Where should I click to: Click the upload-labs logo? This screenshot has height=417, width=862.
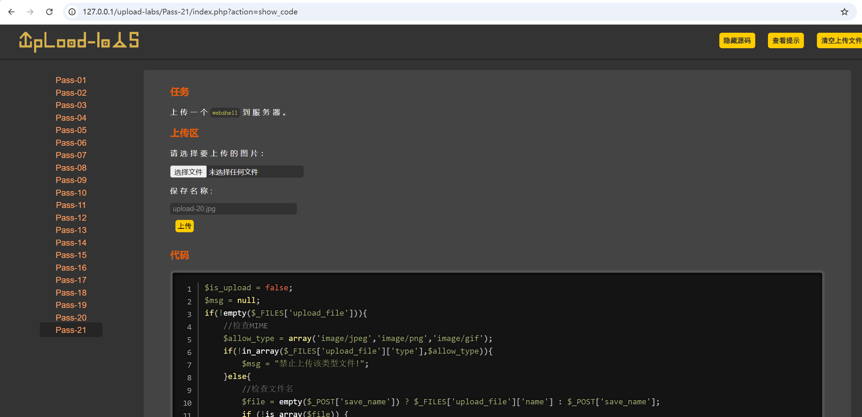79,41
